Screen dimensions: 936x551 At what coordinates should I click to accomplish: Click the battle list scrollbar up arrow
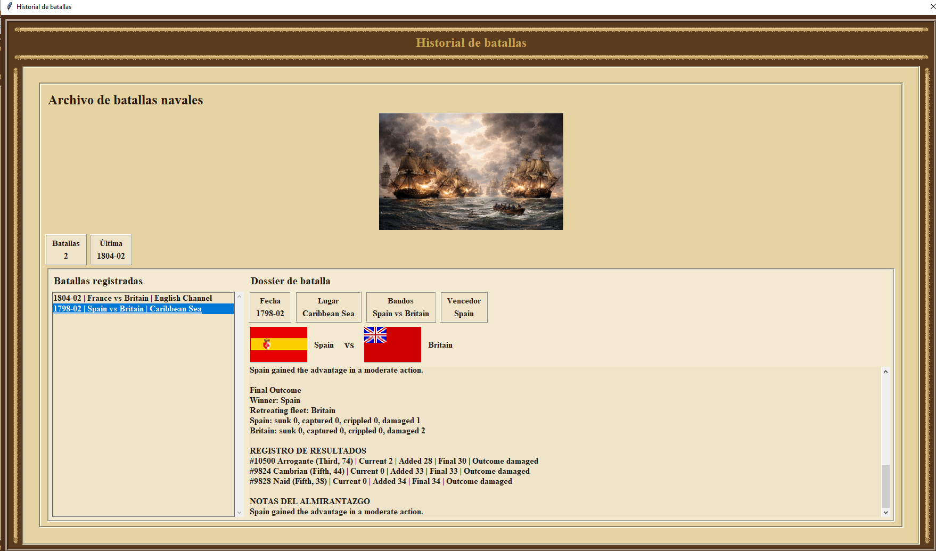(239, 297)
